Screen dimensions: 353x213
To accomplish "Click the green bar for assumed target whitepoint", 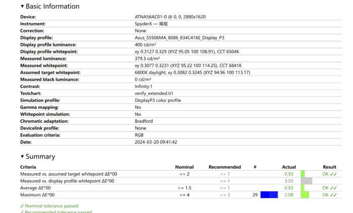I will pyautogui.click(x=303, y=174).
